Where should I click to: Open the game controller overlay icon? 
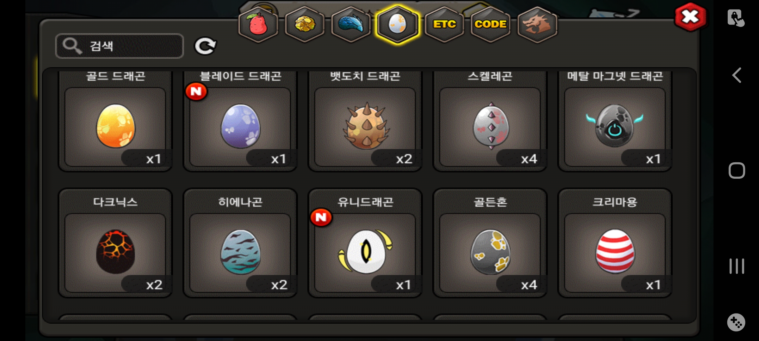(736, 323)
